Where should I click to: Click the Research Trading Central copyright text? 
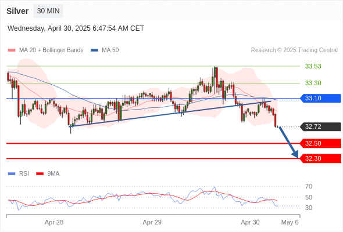point(294,50)
